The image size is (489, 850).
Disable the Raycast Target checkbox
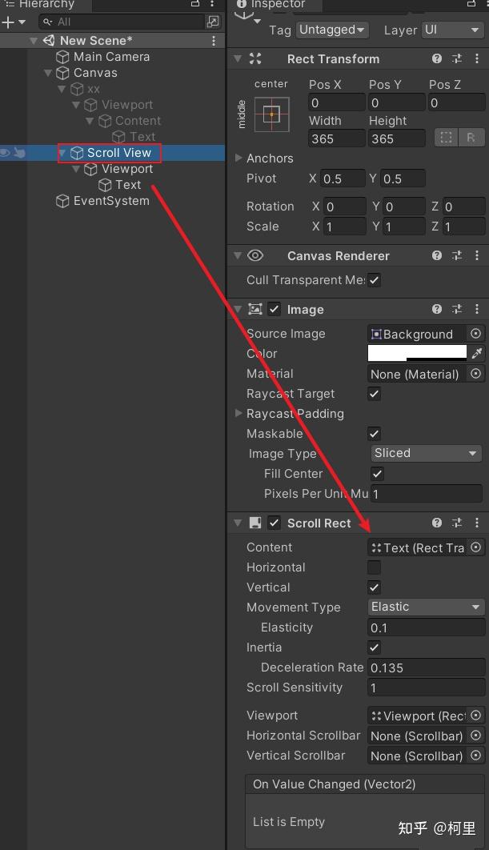point(375,394)
